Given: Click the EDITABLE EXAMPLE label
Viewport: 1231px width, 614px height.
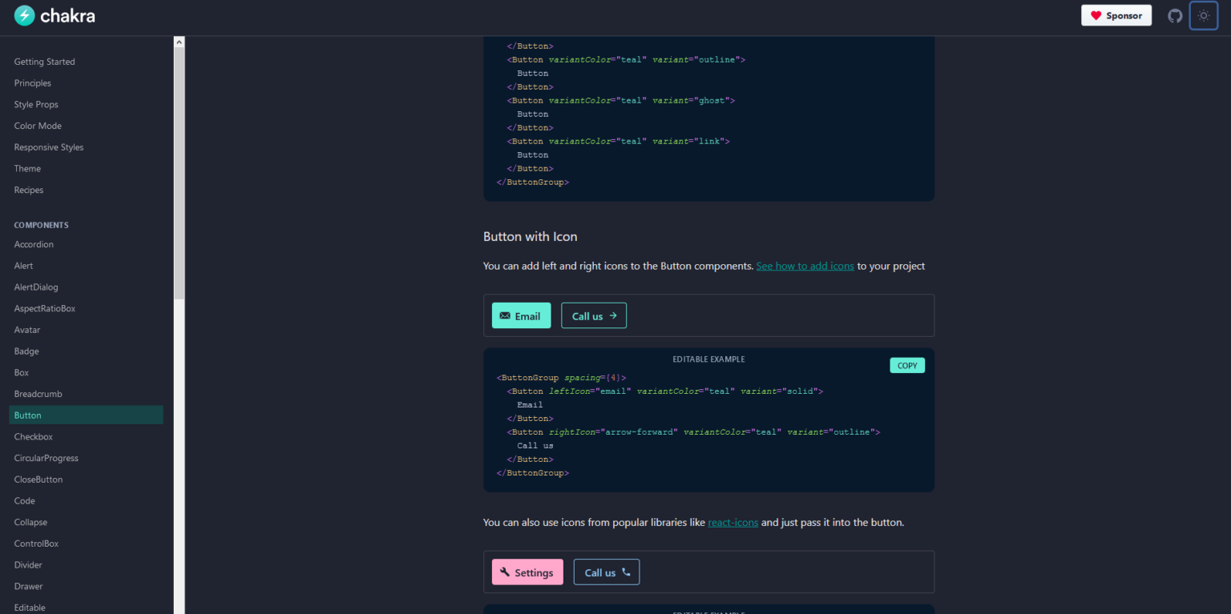Looking at the screenshot, I should click(x=708, y=359).
